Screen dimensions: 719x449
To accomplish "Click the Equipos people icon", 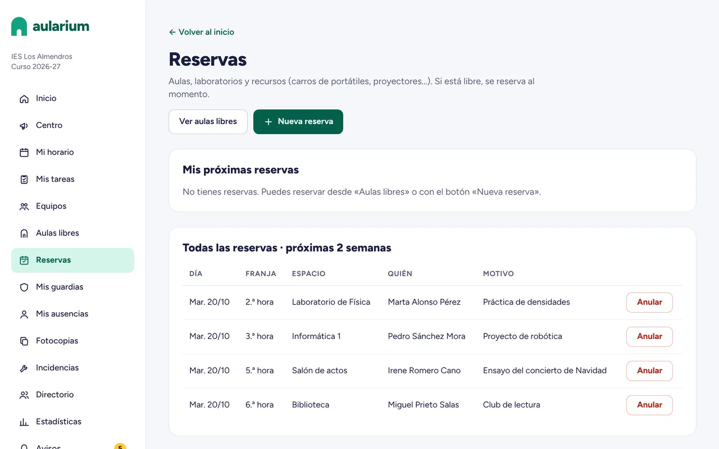I will (24, 207).
